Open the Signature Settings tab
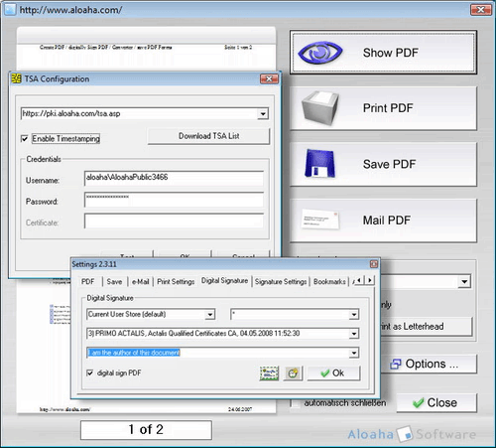The height and width of the screenshot is (448, 496). click(x=281, y=281)
